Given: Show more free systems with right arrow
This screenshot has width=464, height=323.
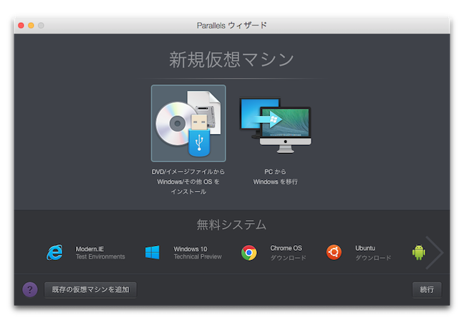Looking at the screenshot, I should point(435,252).
